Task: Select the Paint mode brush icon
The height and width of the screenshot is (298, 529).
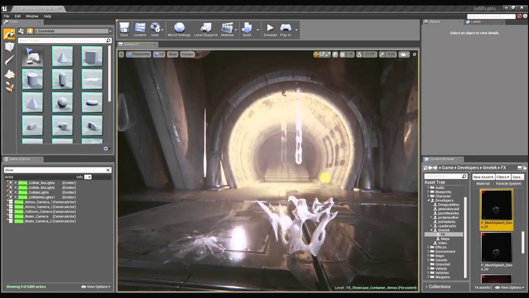Action: coord(9,60)
